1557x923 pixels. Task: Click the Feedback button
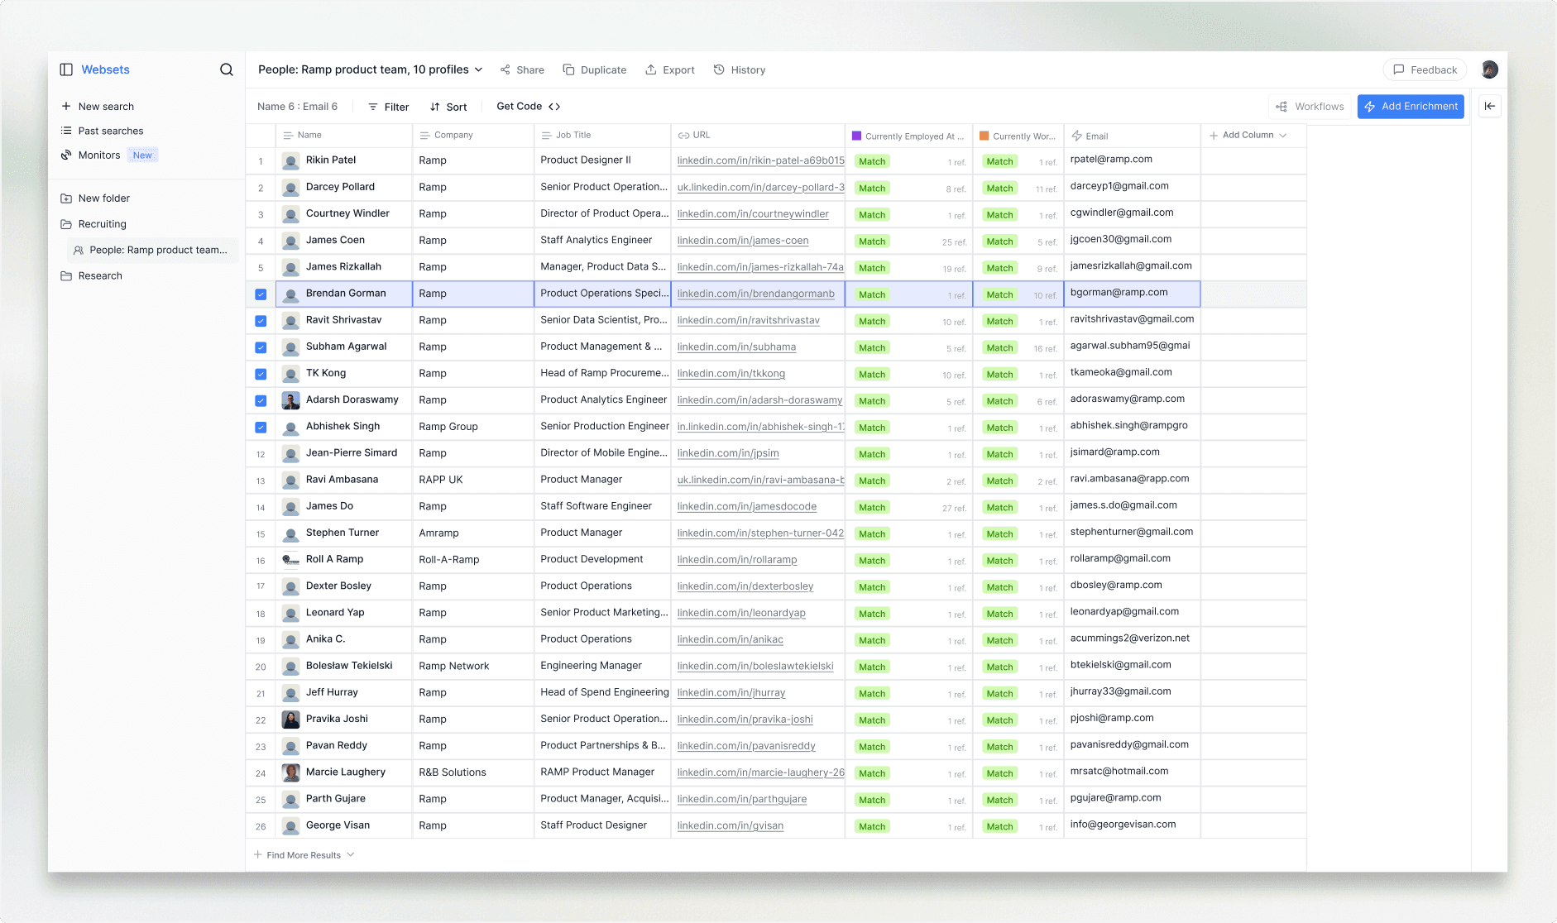pos(1425,69)
